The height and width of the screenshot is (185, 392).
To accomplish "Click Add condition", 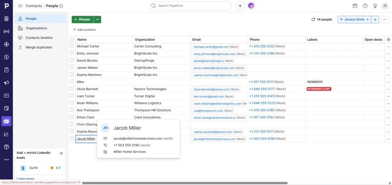I will coord(84,29).
